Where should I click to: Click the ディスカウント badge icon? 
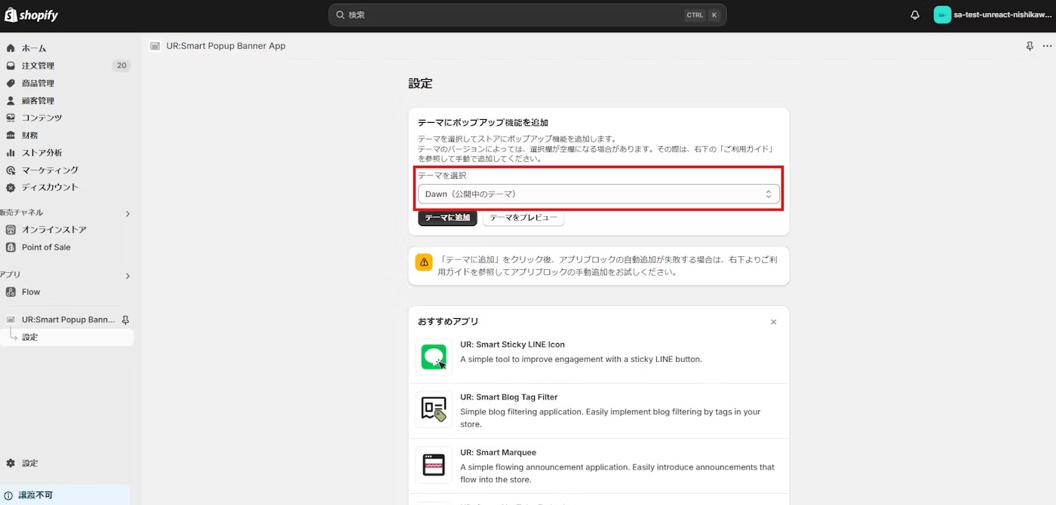[x=11, y=187]
